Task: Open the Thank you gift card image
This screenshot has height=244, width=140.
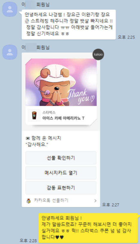Action: coord(61,82)
